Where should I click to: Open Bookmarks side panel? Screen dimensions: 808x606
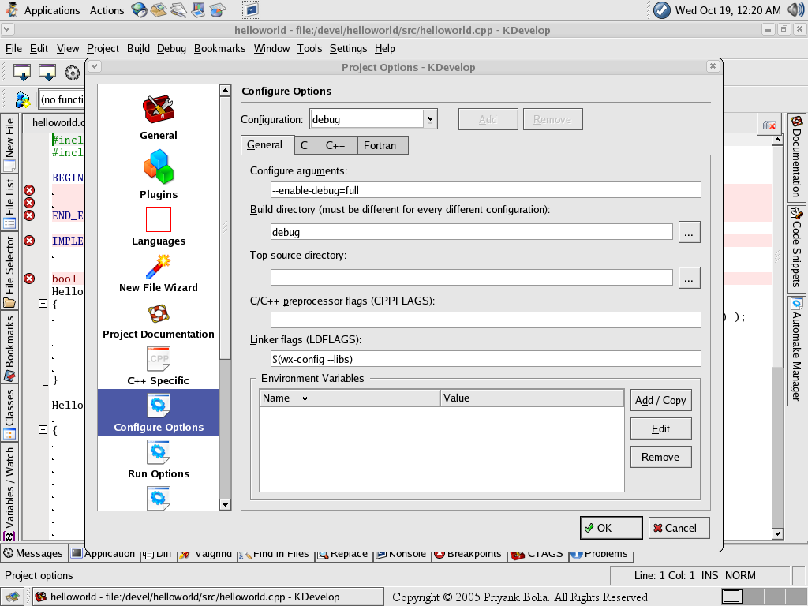pos(9,348)
